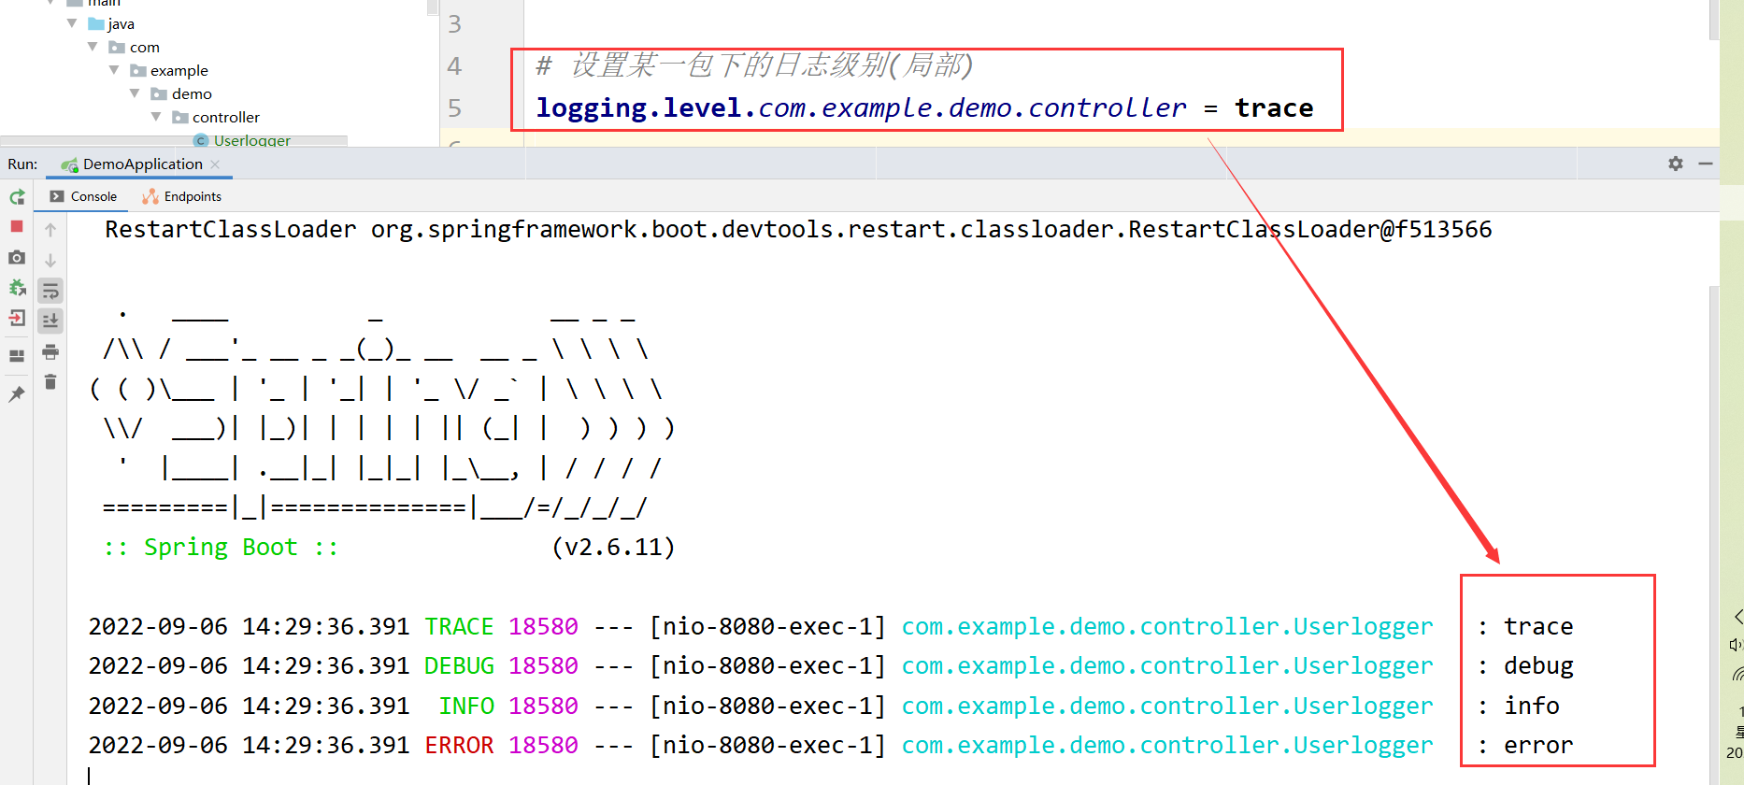Click the RestartClassLoader console output line
Screen dimensions: 1744x785
click(798, 229)
